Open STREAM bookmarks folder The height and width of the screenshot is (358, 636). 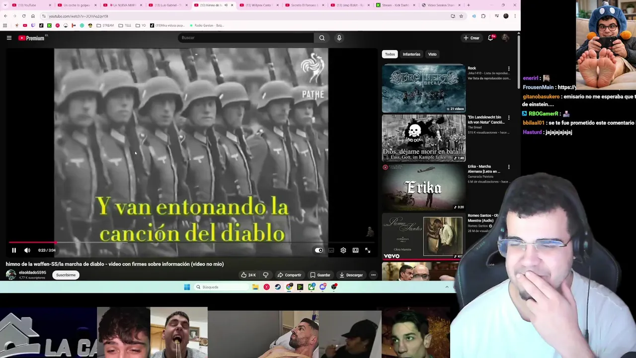click(105, 25)
